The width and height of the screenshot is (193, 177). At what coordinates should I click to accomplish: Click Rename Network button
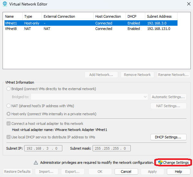174,75
